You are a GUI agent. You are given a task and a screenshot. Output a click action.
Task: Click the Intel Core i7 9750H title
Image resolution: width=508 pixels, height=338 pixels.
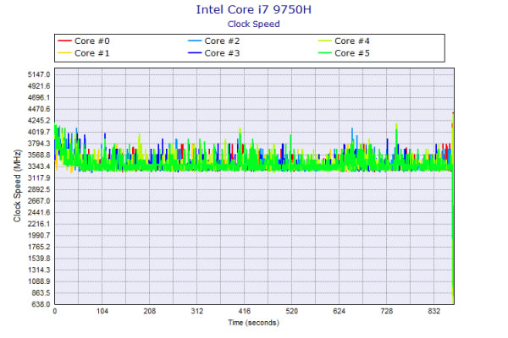(x=254, y=9)
